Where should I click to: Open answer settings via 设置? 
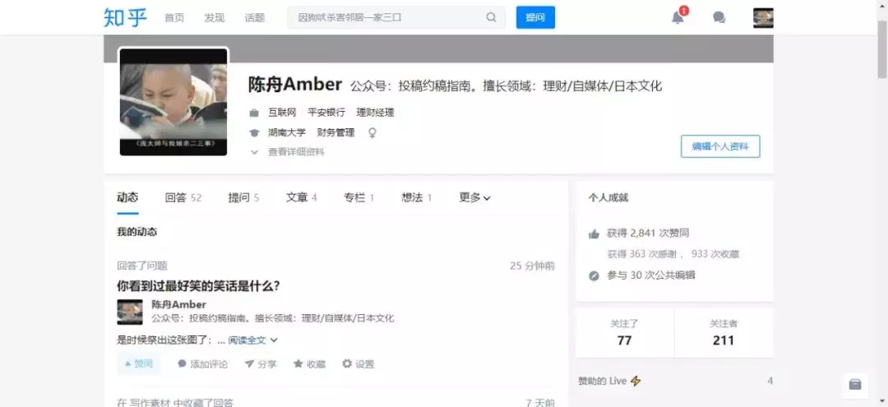pyautogui.click(x=358, y=364)
